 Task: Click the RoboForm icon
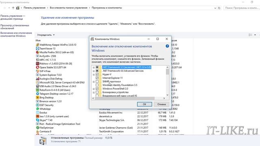click(37, 90)
